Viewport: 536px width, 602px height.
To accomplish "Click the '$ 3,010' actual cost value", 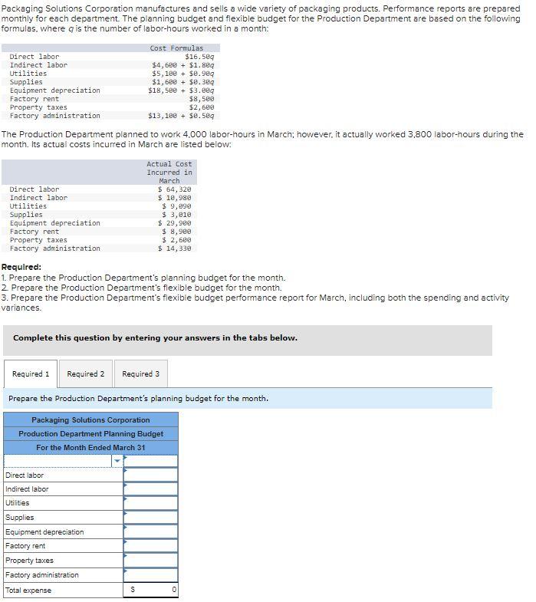I will (176, 215).
